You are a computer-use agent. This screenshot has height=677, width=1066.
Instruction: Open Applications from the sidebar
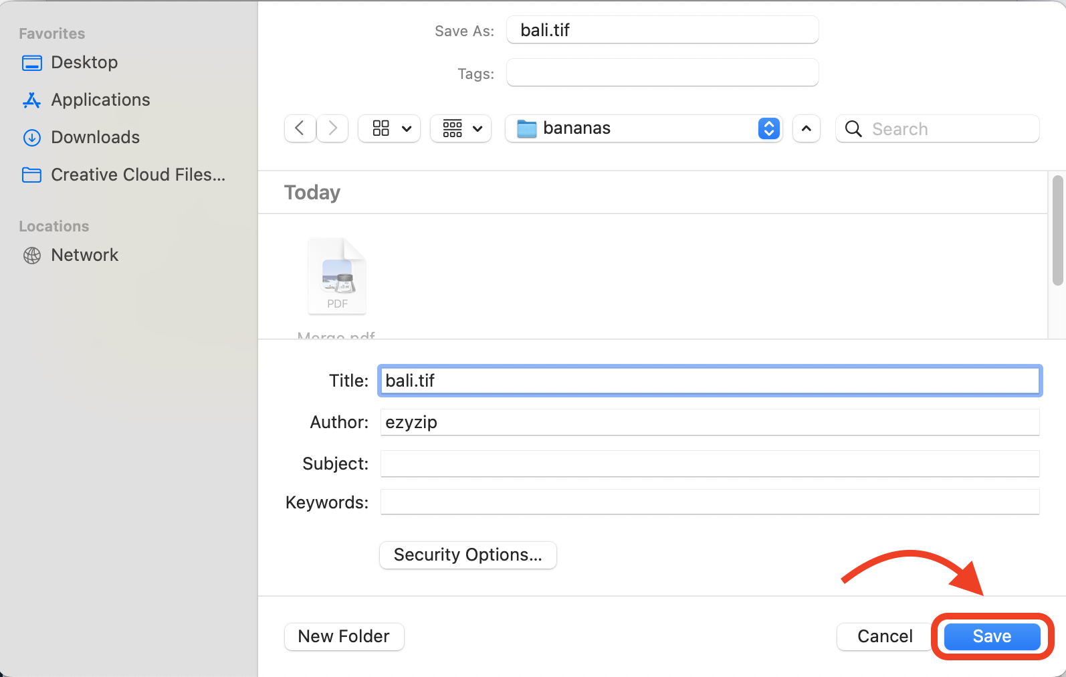tap(100, 100)
